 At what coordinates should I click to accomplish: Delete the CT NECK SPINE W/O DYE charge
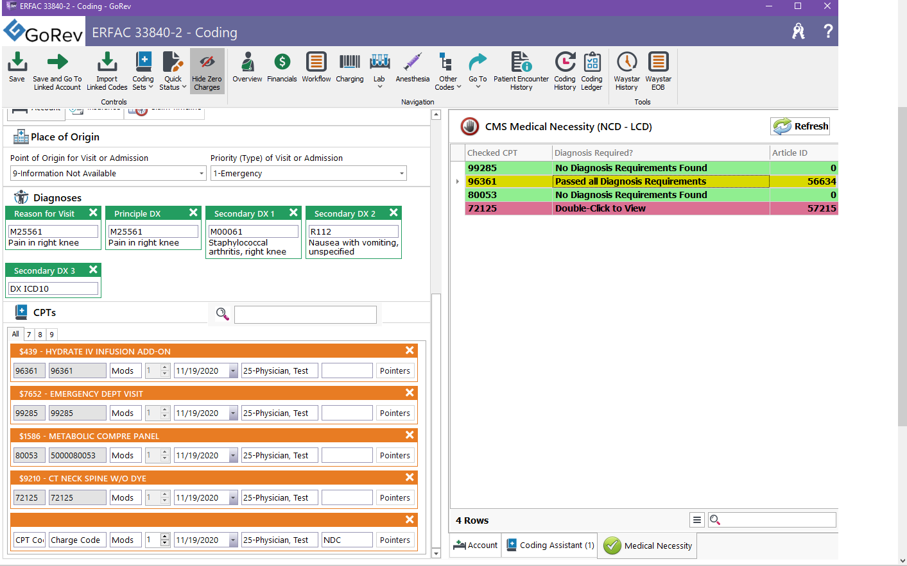point(410,478)
